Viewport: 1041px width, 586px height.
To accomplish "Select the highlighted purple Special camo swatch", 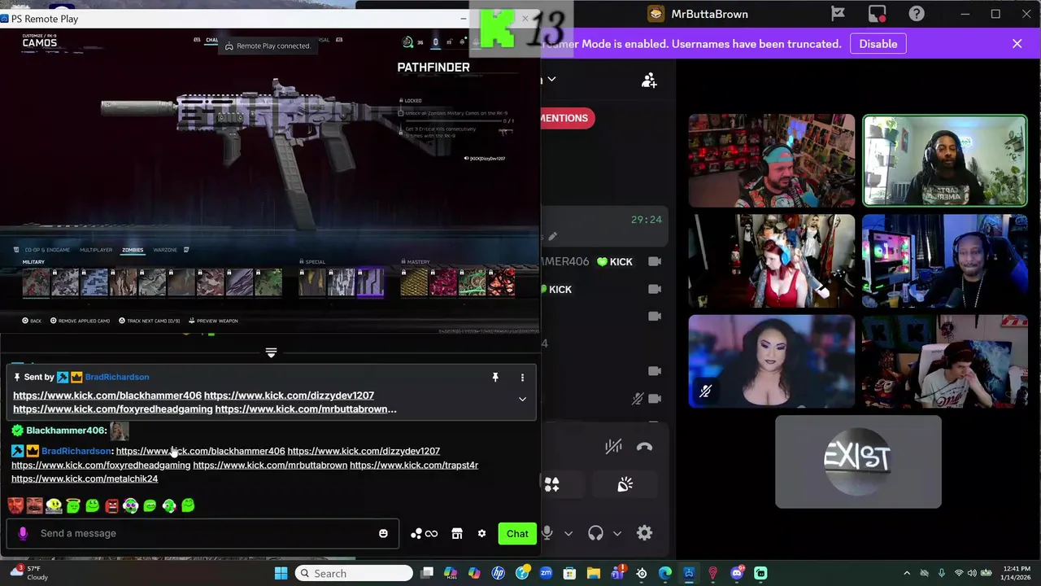I will [x=370, y=282].
